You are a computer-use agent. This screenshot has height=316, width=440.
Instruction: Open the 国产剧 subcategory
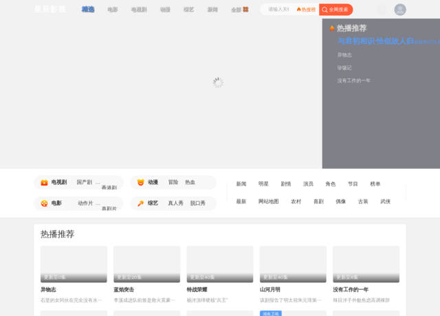point(84,182)
